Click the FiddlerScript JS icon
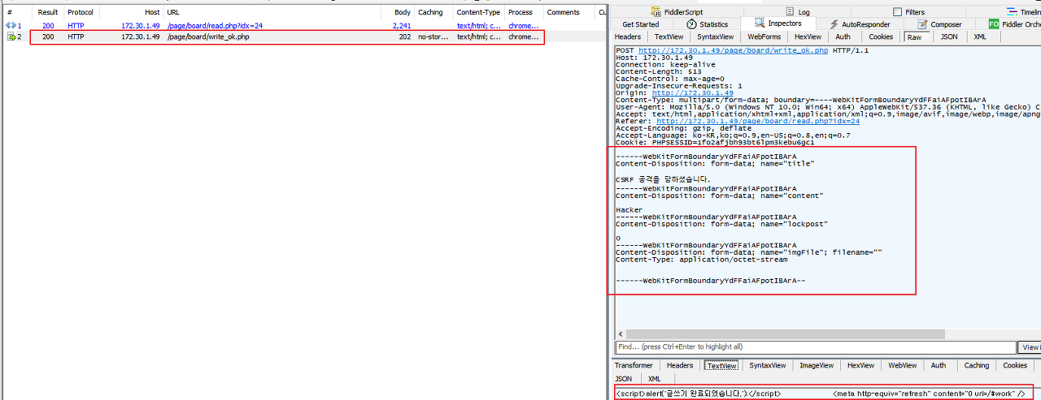1041x400 pixels. point(656,12)
